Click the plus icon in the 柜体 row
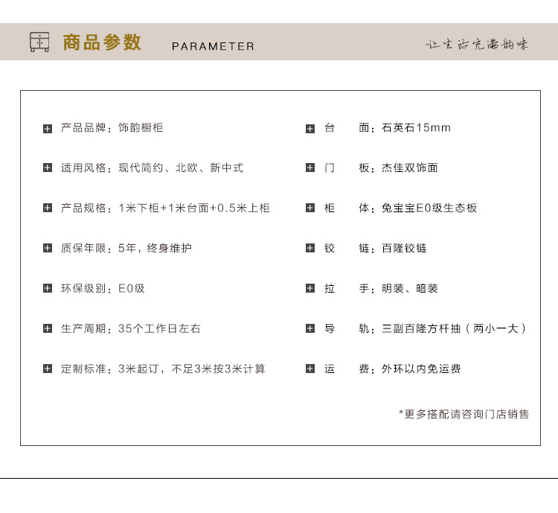The image size is (558, 513). (310, 208)
